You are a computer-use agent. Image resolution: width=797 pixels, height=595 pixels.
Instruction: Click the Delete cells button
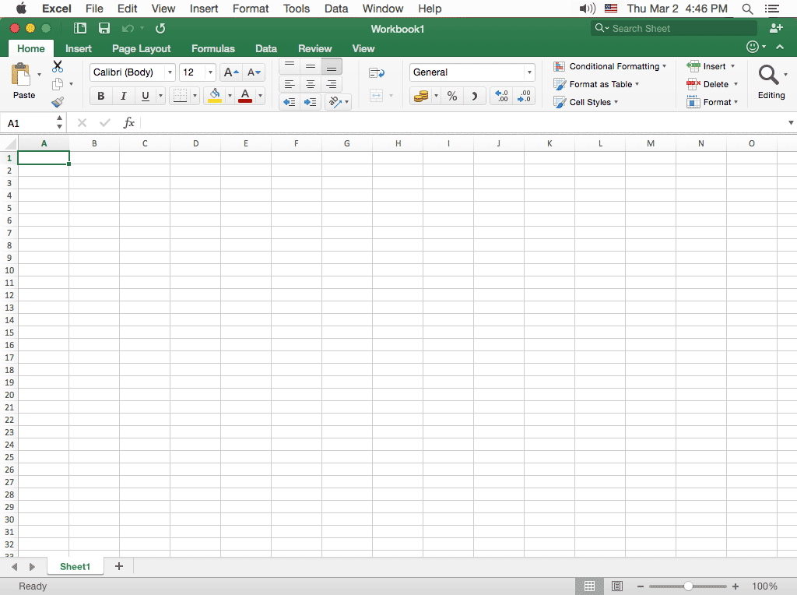click(711, 84)
